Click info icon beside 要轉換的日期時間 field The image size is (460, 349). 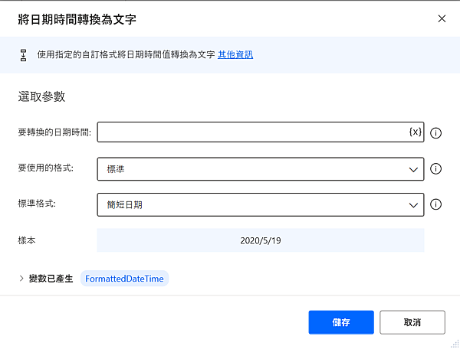click(x=437, y=132)
